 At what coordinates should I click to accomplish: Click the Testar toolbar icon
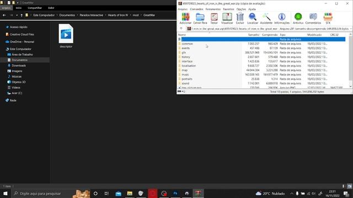coord(214,18)
